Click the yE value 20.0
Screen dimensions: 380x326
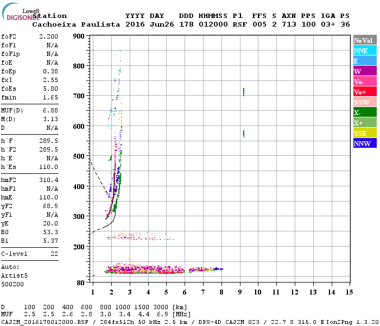point(50,224)
